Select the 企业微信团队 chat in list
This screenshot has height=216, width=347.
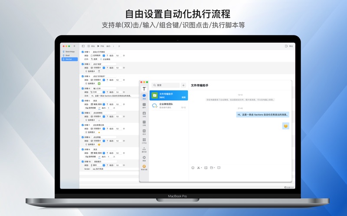(x=169, y=105)
